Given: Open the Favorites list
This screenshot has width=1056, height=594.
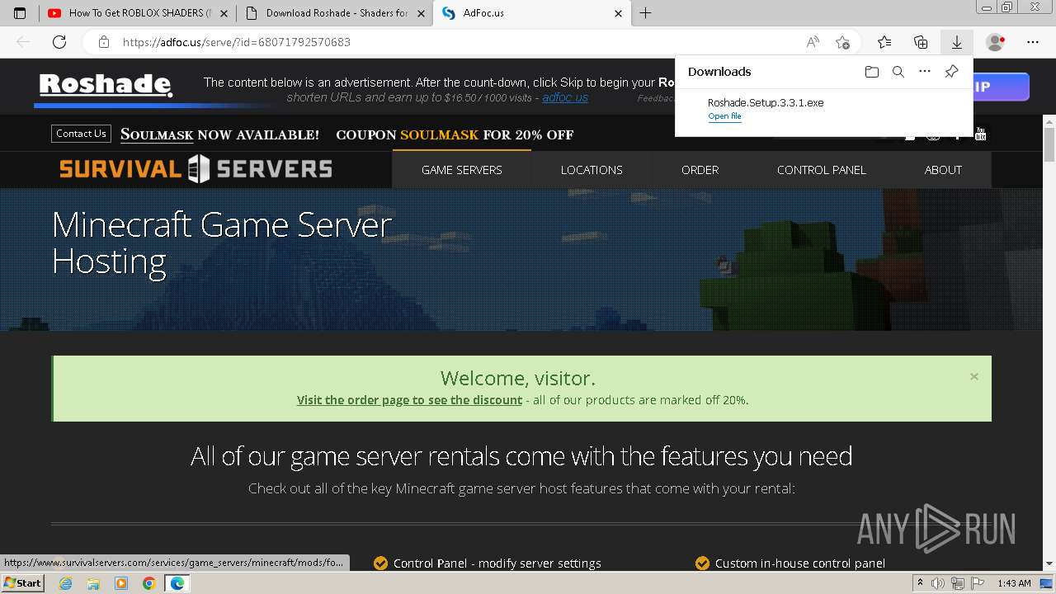Looking at the screenshot, I should tap(884, 42).
